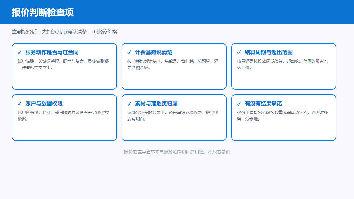Click the description starting 按月还是按投放周期结算
This screenshot has height=199, width=354.
[283, 64]
